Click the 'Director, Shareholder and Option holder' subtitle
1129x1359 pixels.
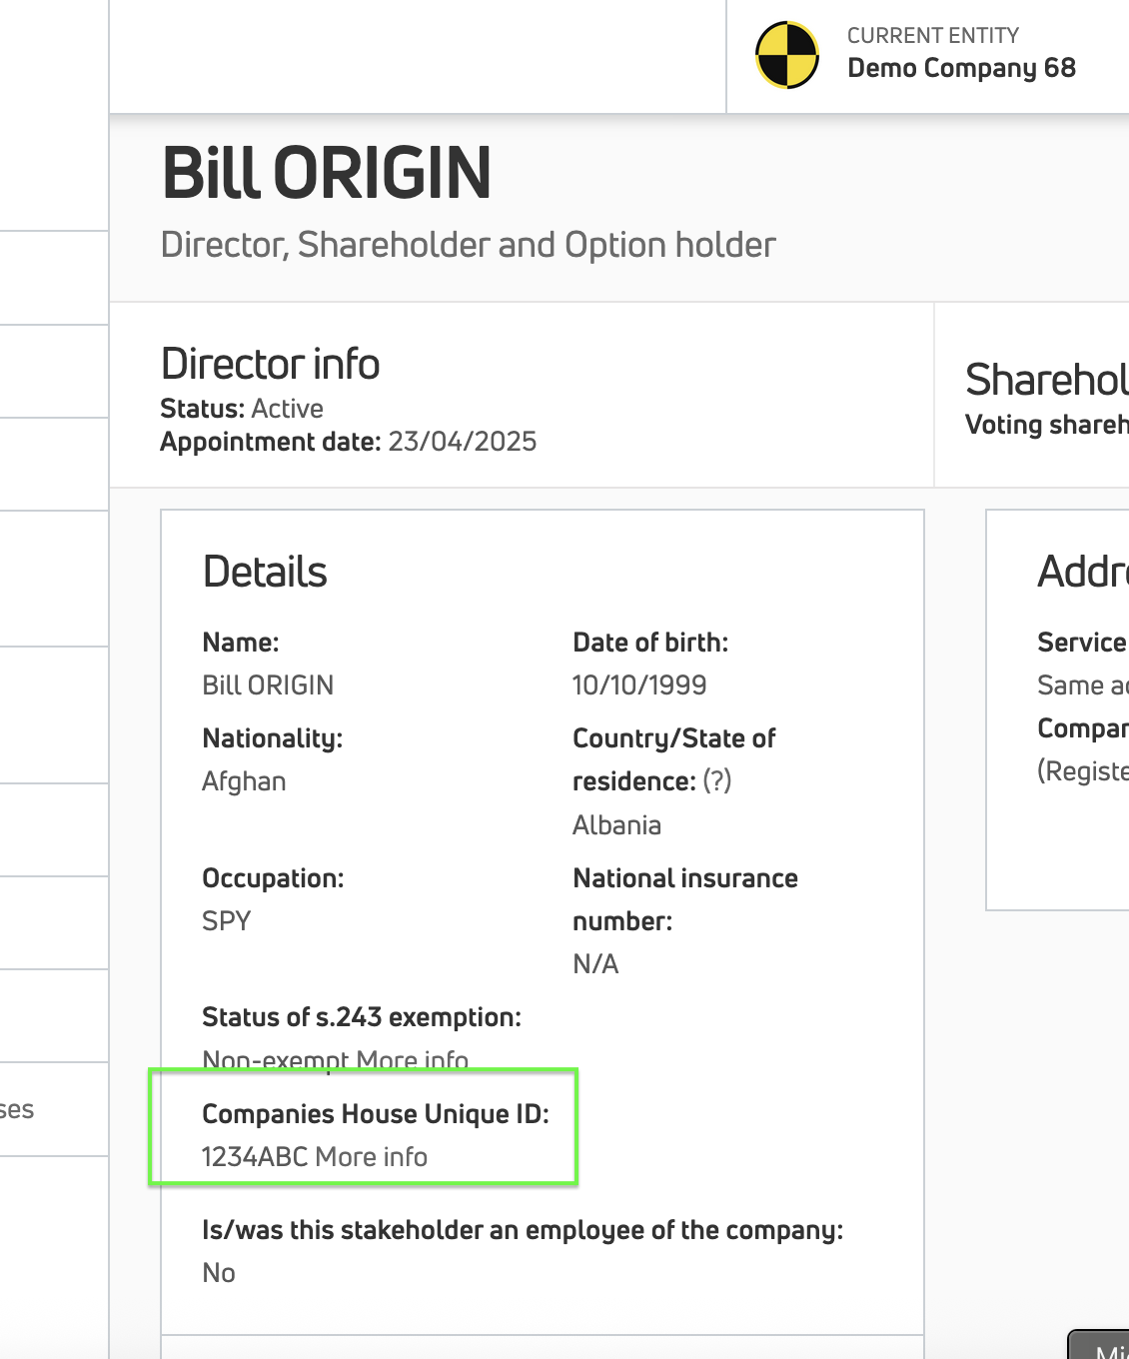pos(468,245)
